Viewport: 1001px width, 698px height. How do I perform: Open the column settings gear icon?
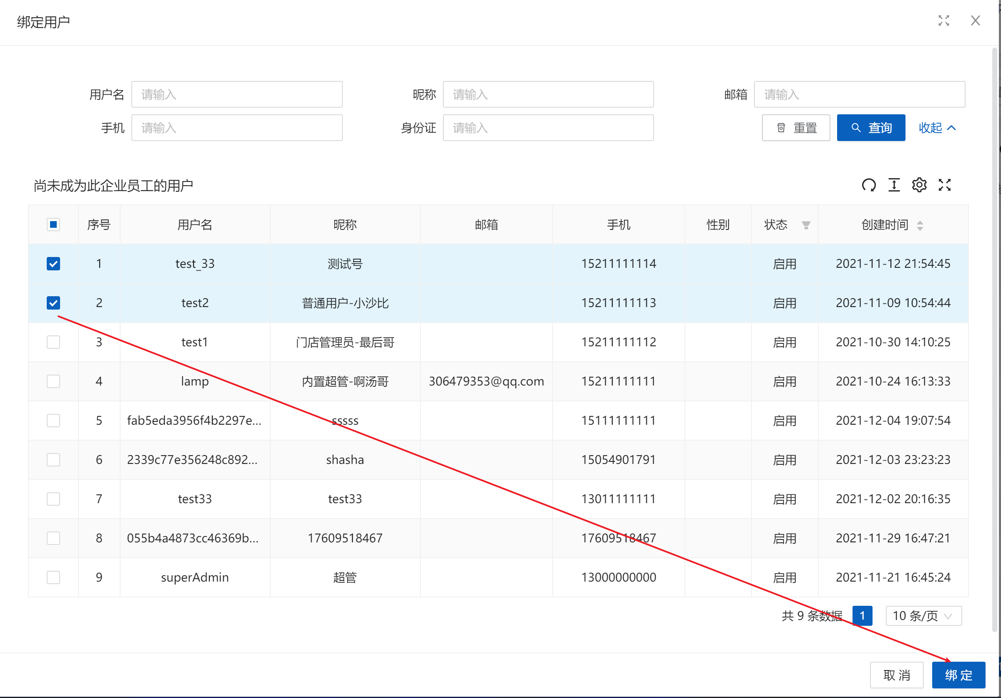919,185
